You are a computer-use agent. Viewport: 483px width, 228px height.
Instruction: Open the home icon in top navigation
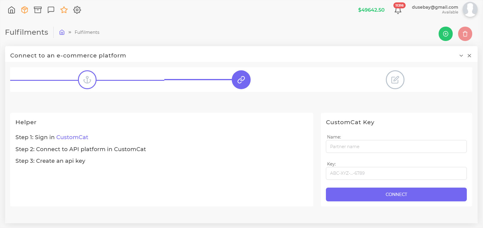[11, 10]
